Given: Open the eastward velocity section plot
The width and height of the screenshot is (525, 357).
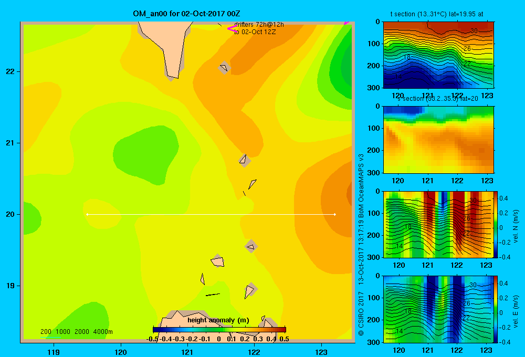Looking at the screenshot, I should pos(438,309).
